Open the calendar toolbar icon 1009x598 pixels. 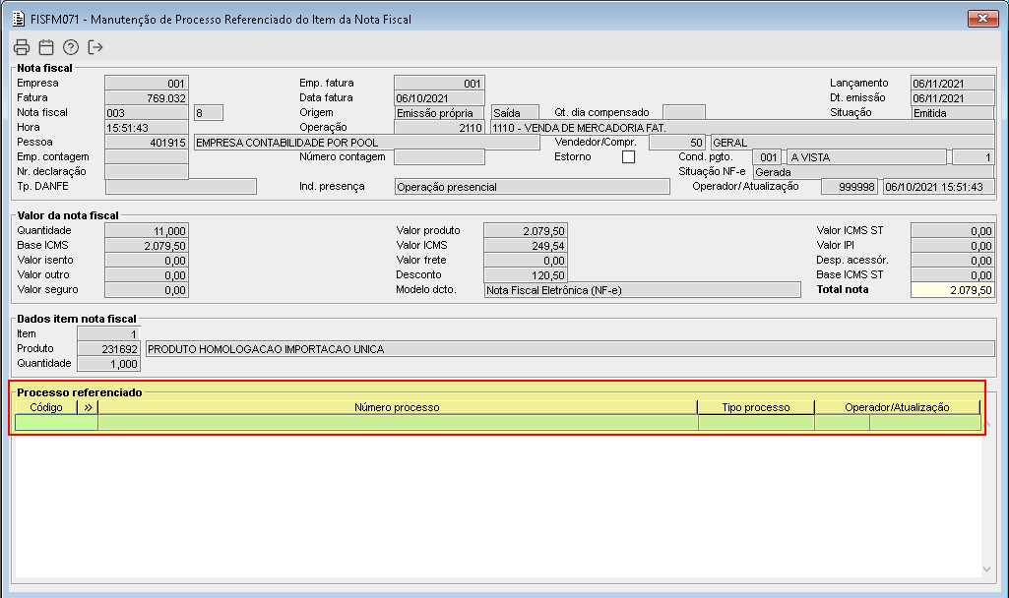coord(46,47)
